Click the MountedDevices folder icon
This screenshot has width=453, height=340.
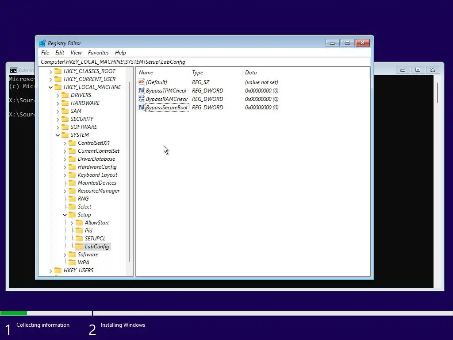tap(72, 183)
